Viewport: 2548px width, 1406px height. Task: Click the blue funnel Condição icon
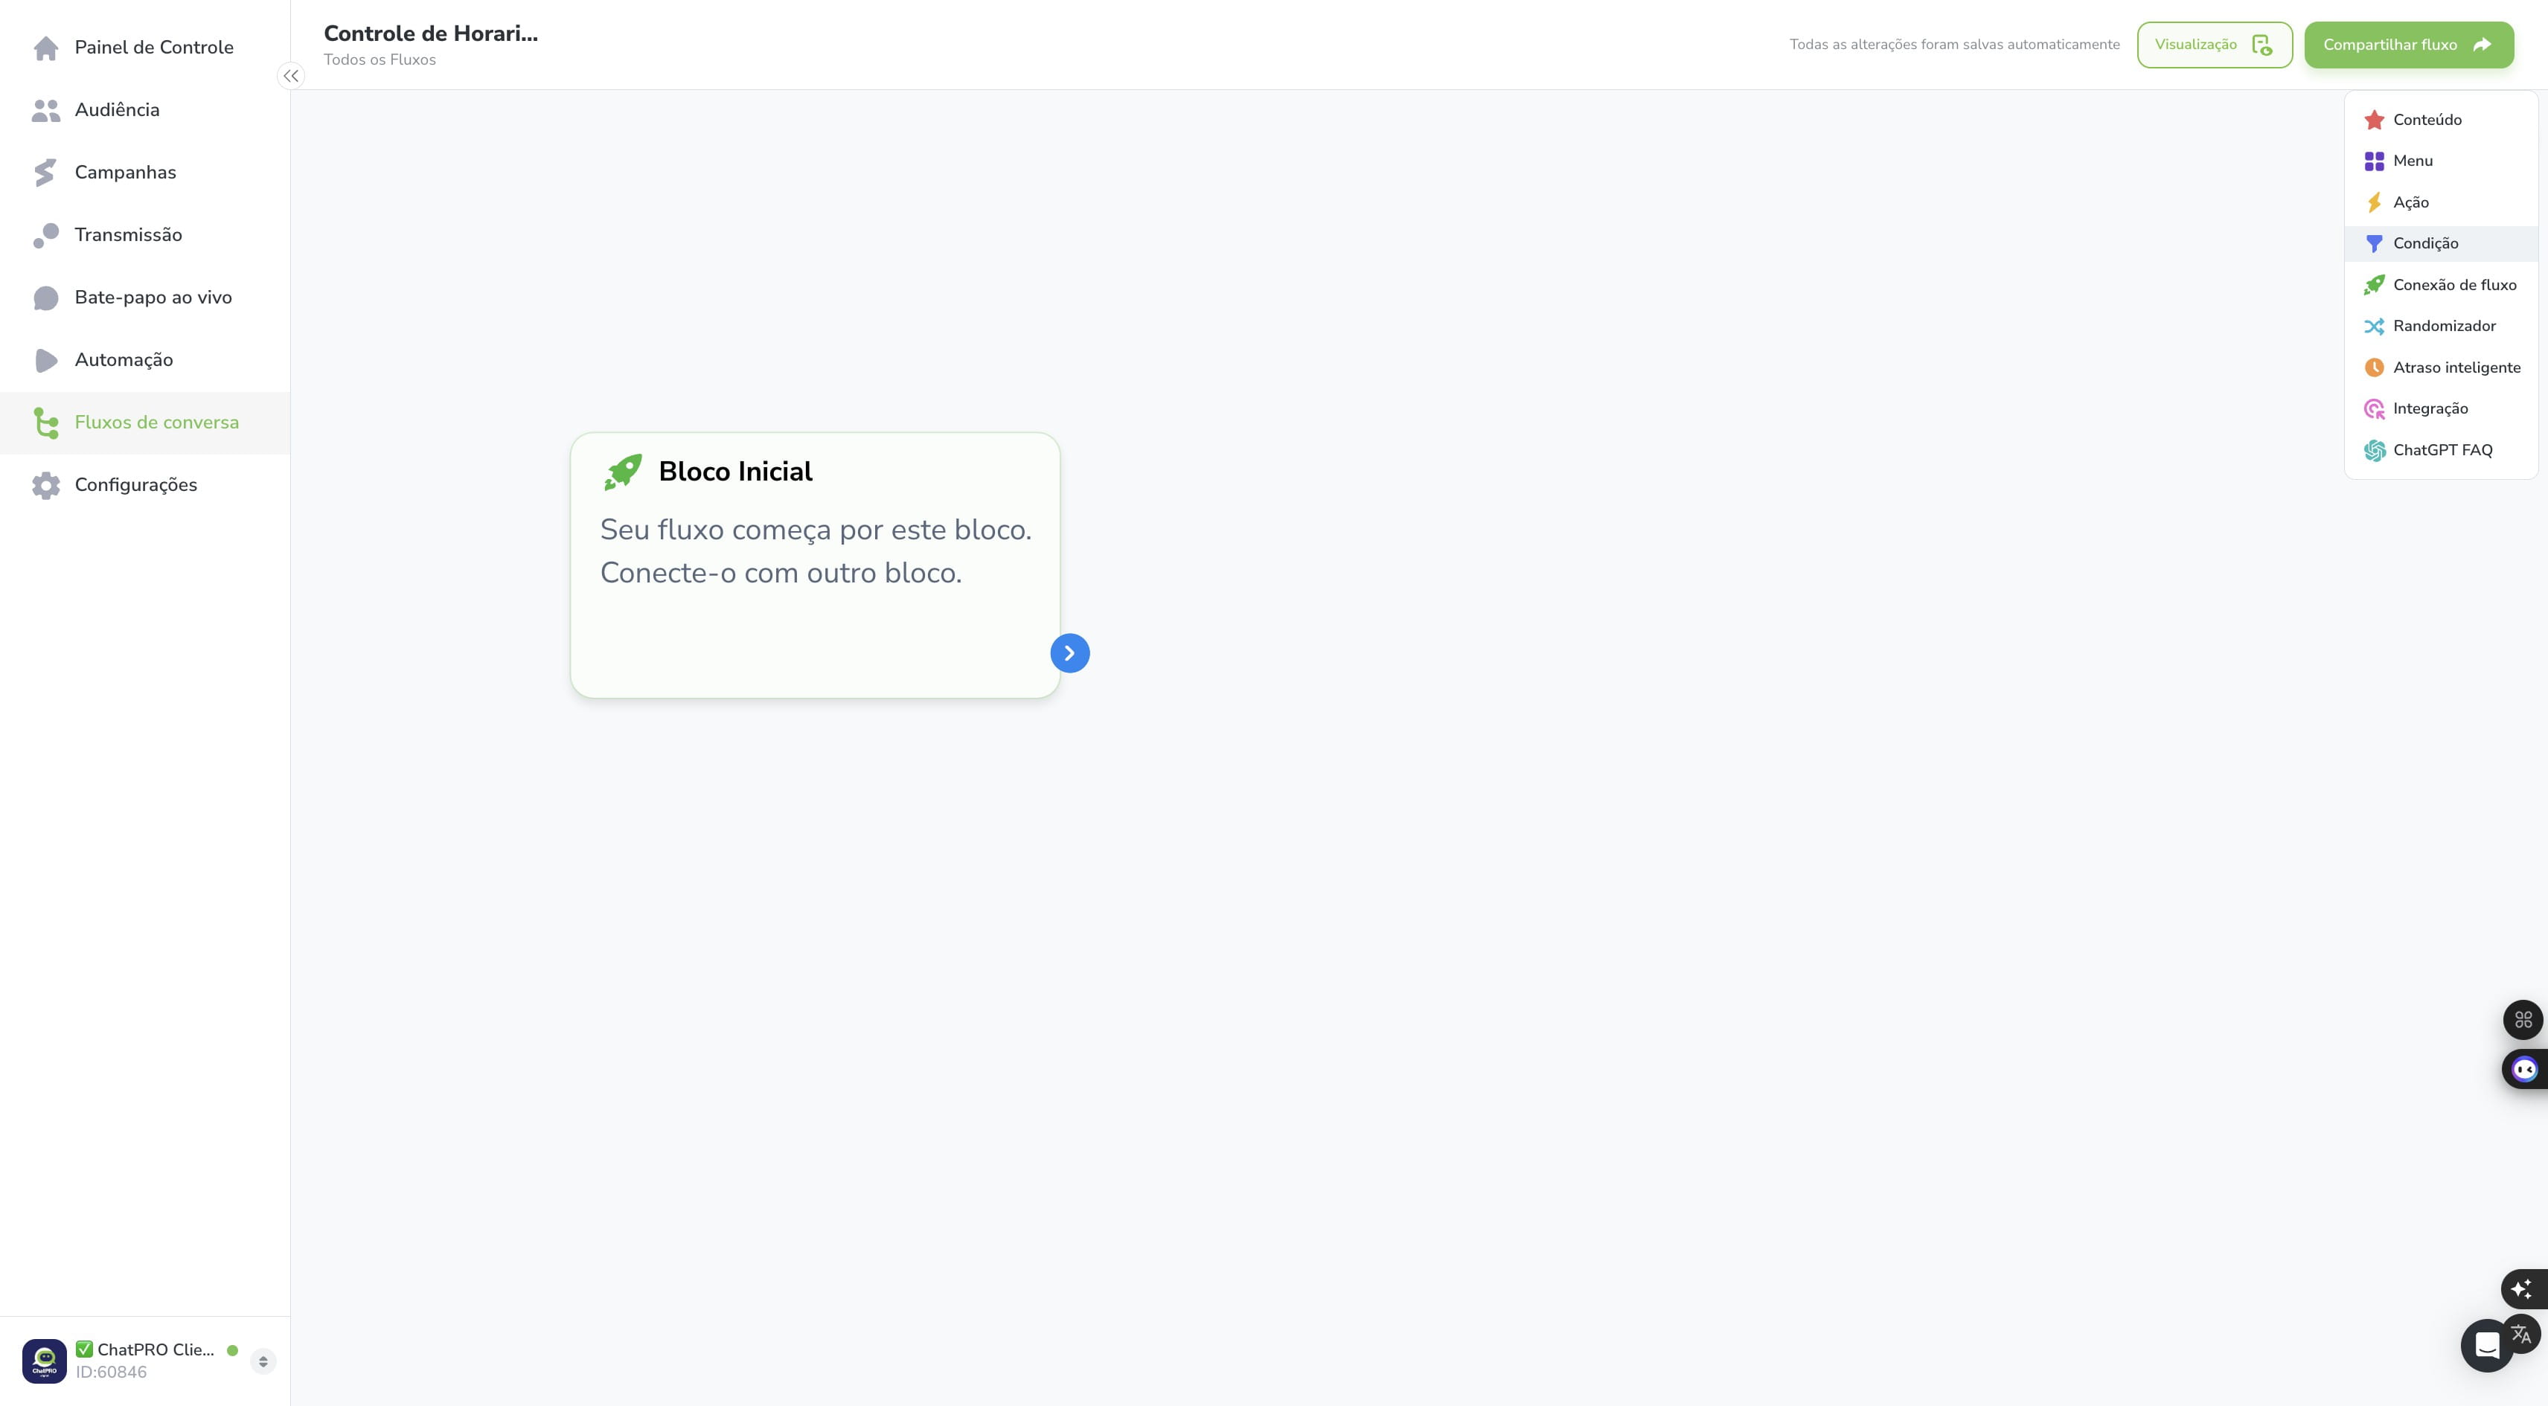[2374, 243]
